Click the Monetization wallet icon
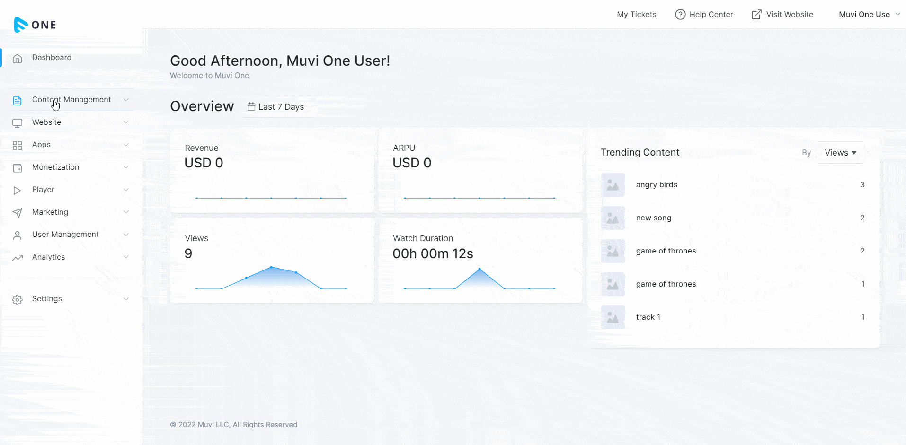This screenshot has width=906, height=445. (18, 168)
